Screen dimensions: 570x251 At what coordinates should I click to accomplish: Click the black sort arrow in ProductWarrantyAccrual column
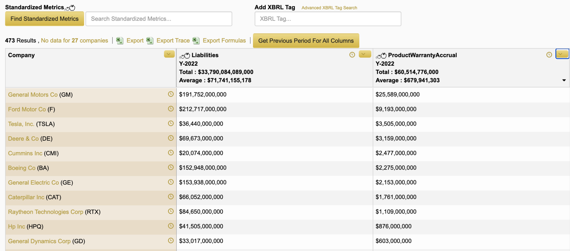(x=564, y=80)
